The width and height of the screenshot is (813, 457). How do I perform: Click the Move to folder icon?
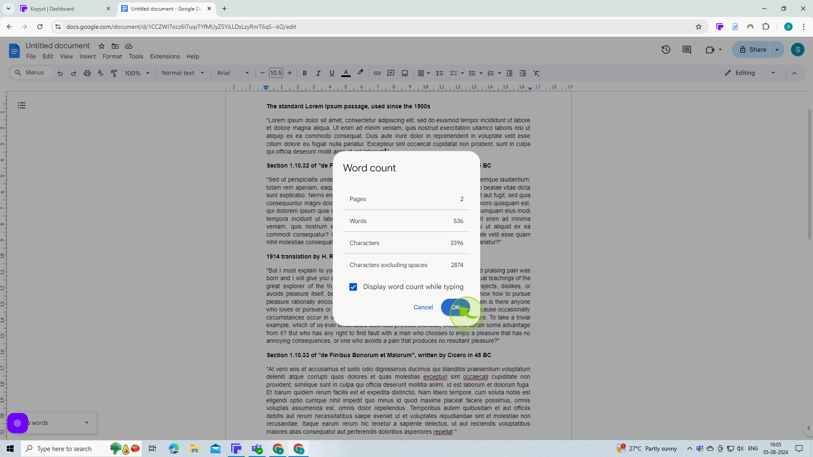coord(115,46)
